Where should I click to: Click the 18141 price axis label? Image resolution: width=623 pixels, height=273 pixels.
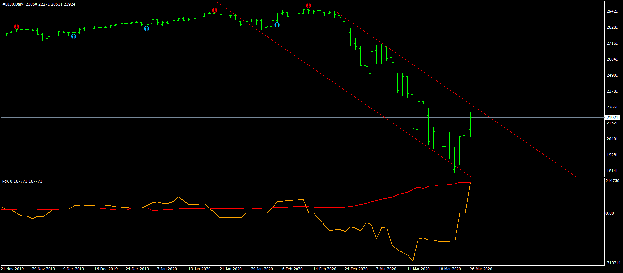coord(612,171)
